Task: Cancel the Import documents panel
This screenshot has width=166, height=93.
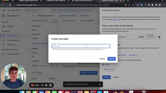Action: tap(116, 77)
